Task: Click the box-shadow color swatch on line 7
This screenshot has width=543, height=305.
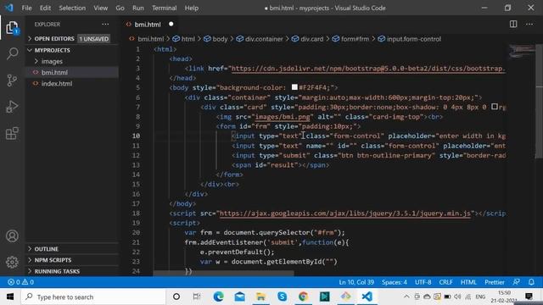Action: pos(495,107)
